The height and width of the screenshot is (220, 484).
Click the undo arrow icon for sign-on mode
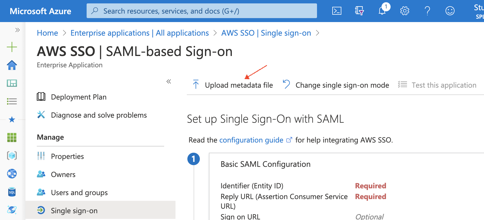pos(286,84)
